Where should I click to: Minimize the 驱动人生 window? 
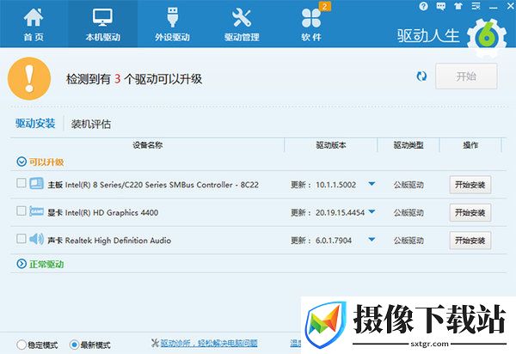(x=493, y=7)
